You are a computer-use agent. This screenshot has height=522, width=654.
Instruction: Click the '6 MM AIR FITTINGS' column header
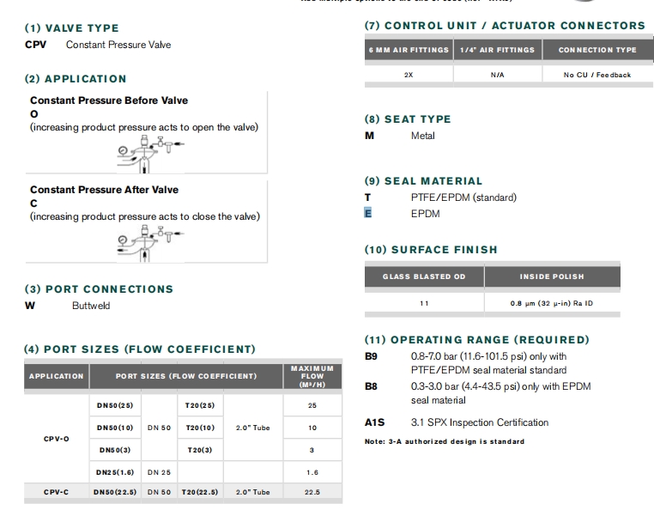409,50
